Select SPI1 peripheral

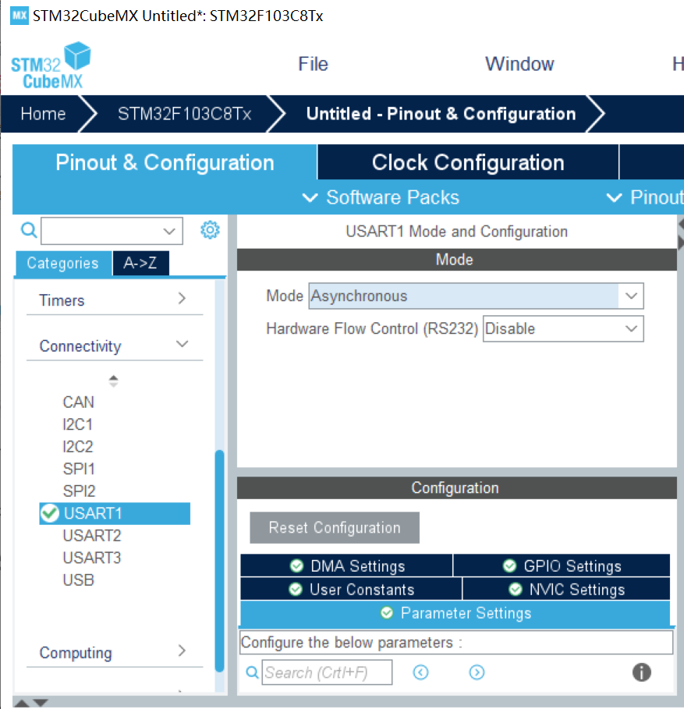click(79, 469)
